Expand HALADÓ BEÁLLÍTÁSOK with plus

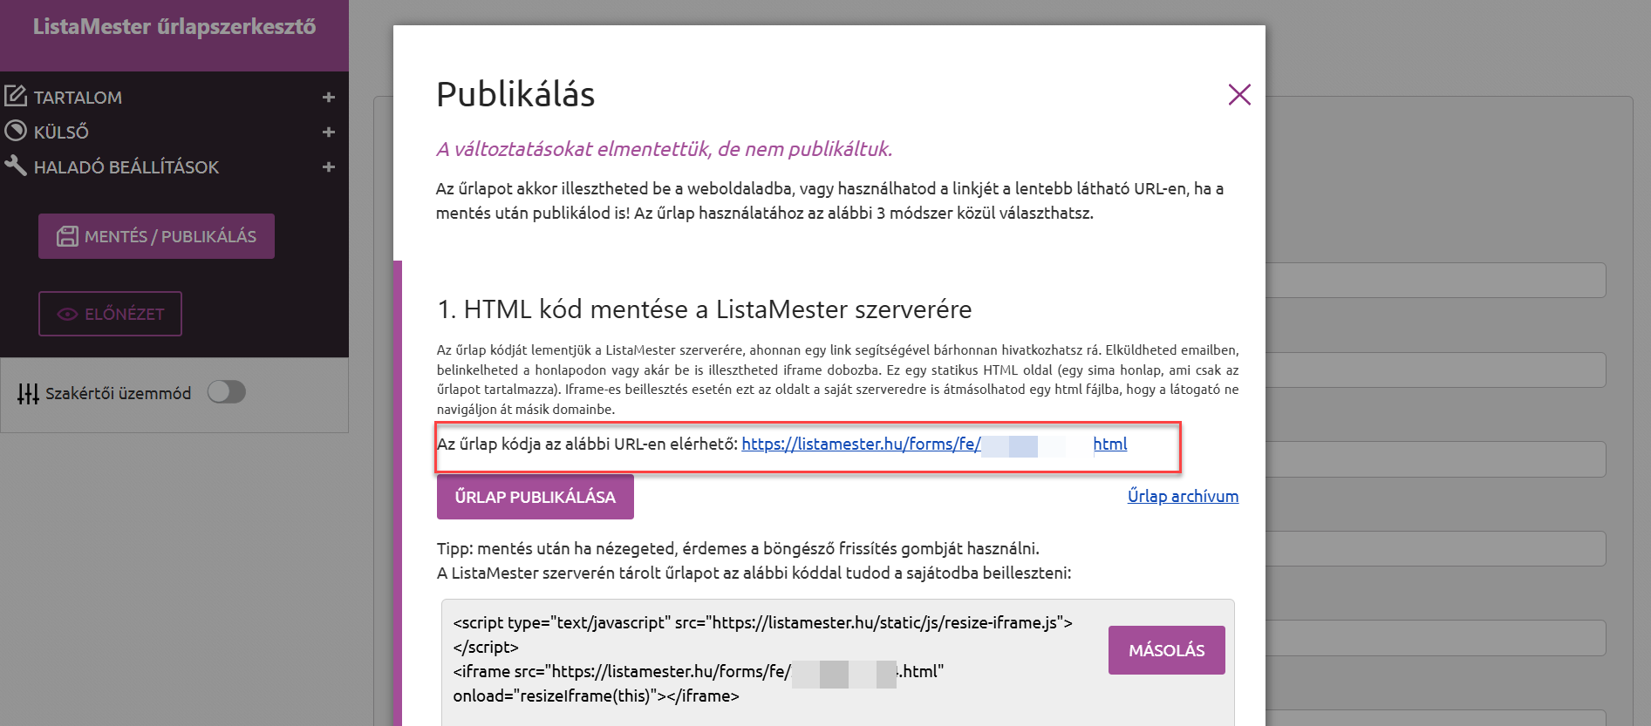click(x=329, y=166)
